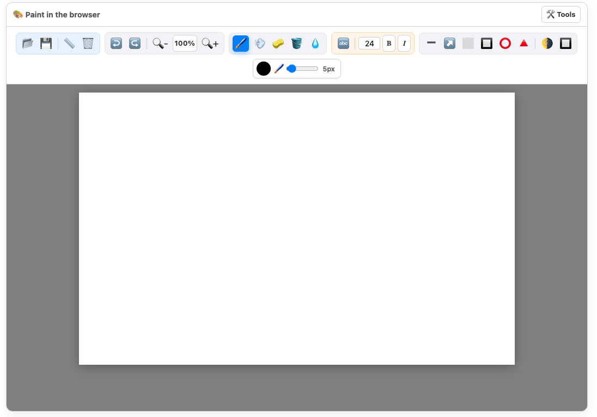Open the Tools menu button
597x417 pixels.
point(561,15)
